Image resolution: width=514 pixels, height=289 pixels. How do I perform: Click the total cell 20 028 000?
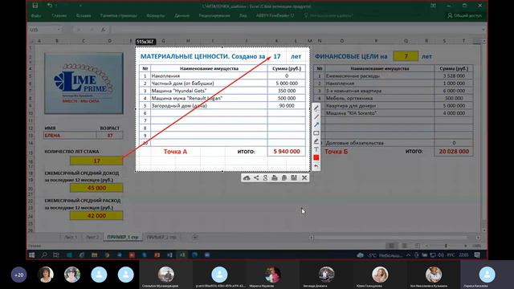tap(454, 152)
